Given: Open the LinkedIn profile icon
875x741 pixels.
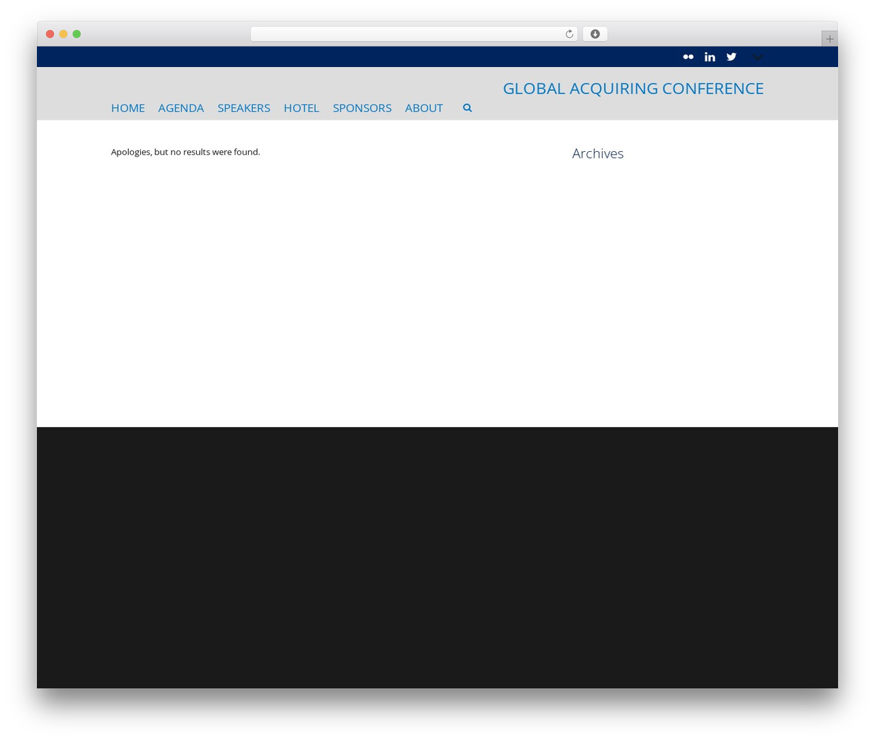Looking at the screenshot, I should [710, 57].
